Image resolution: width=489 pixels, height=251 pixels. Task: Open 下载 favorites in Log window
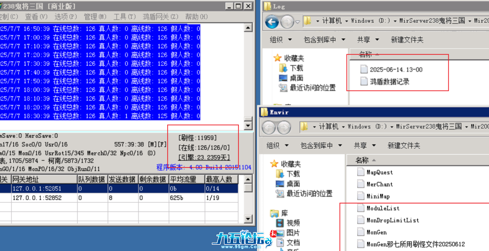point(296,68)
